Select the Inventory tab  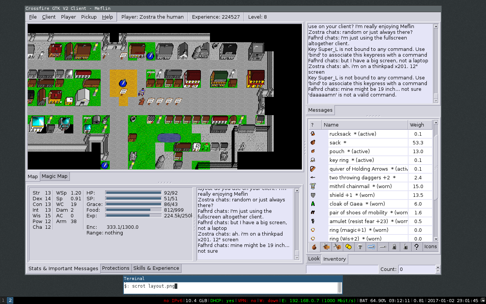tap(335, 259)
